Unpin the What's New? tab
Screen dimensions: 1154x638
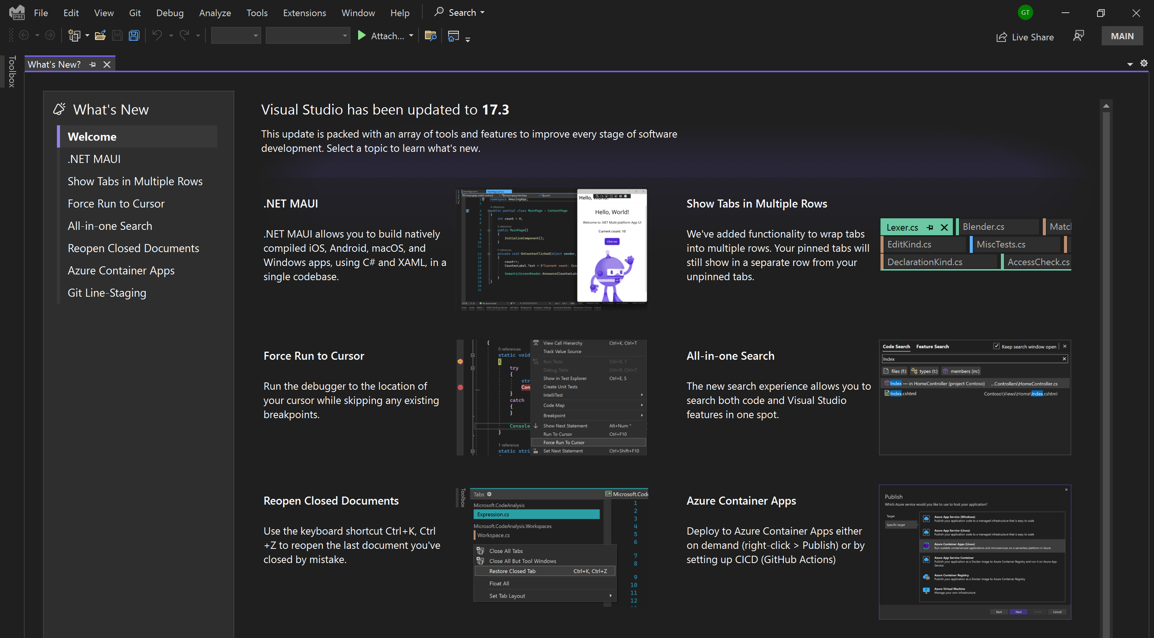pos(92,64)
